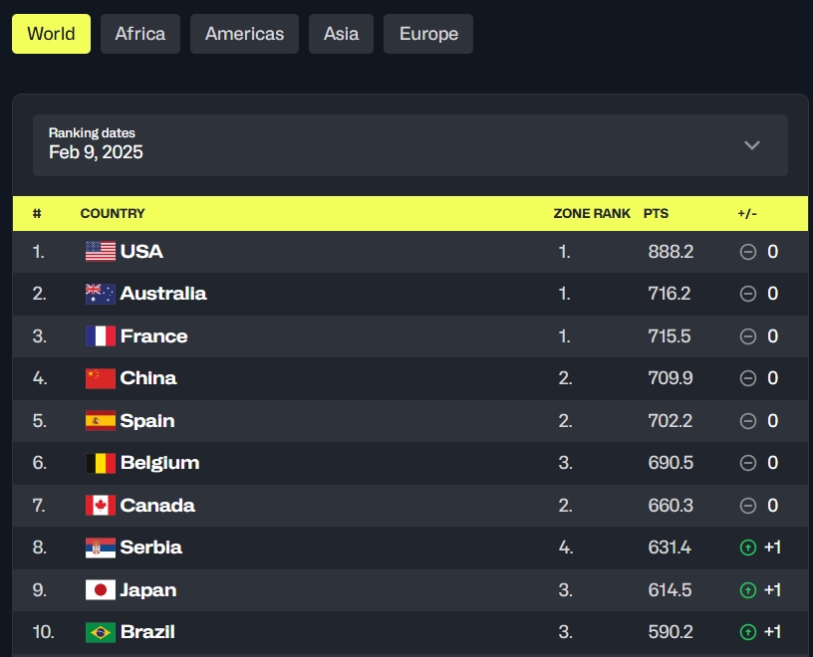The image size is (813, 657).
Task: Open the Europe rankings tab
Action: click(428, 34)
